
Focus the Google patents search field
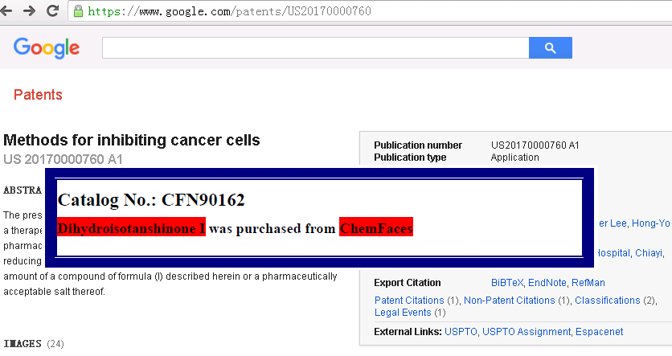(315, 47)
